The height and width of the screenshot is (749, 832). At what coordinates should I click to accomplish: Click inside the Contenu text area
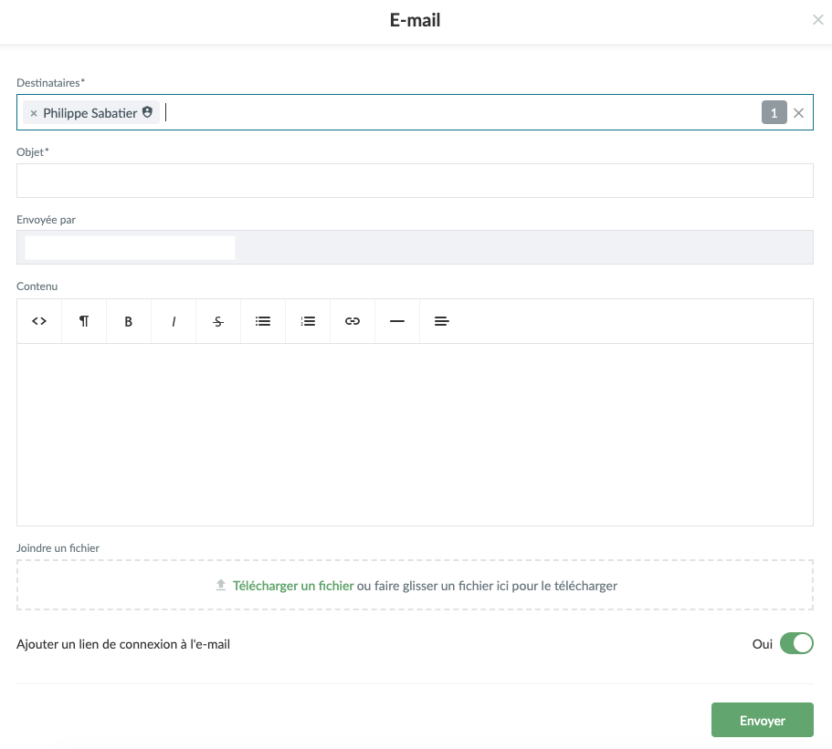415,434
